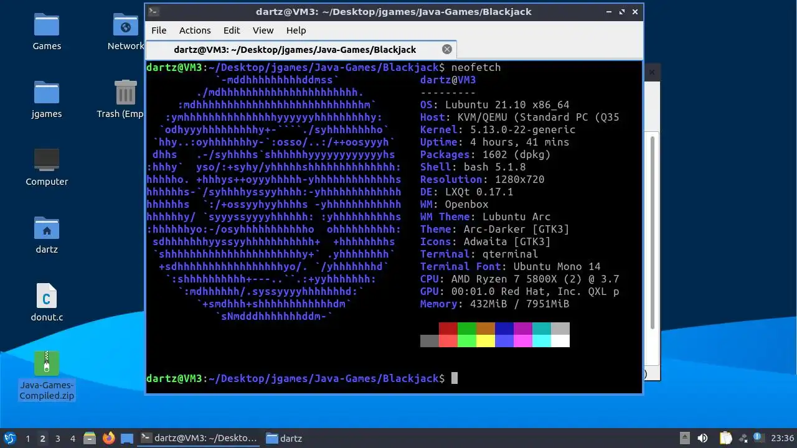Switch to virtual desktop 3
The height and width of the screenshot is (448, 797).
(57, 438)
